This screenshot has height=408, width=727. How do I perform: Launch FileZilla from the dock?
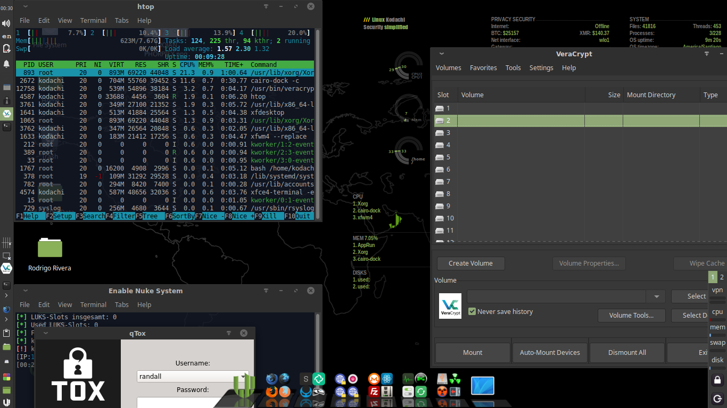(374, 392)
